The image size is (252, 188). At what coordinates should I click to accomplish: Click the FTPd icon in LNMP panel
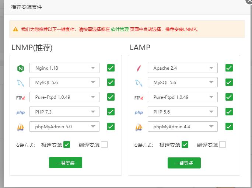tap(21, 98)
